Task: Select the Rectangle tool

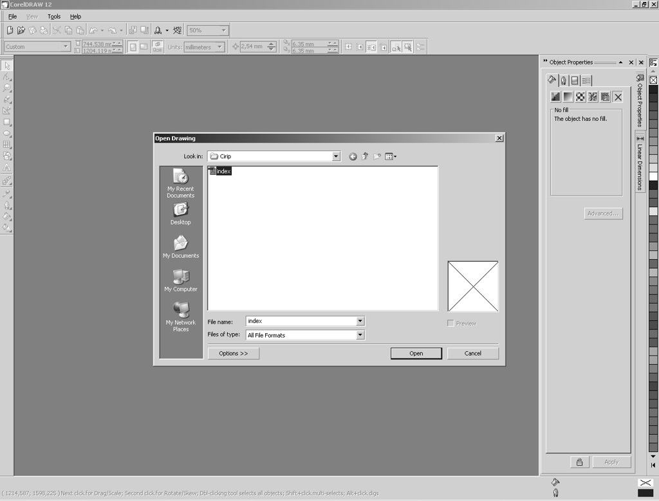Action: tap(6, 122)
